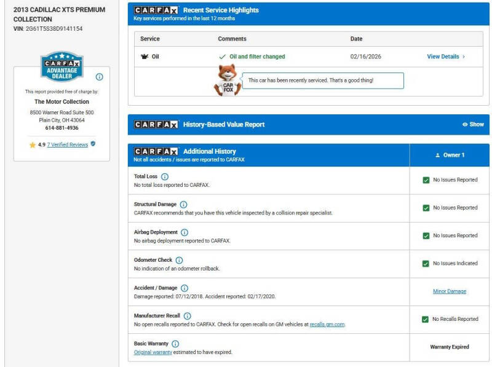The width and height of the screenshot is (492, 367).
Task: Click the VIN 2G61T5S38D9141154
Action: (x=54, y=28)
